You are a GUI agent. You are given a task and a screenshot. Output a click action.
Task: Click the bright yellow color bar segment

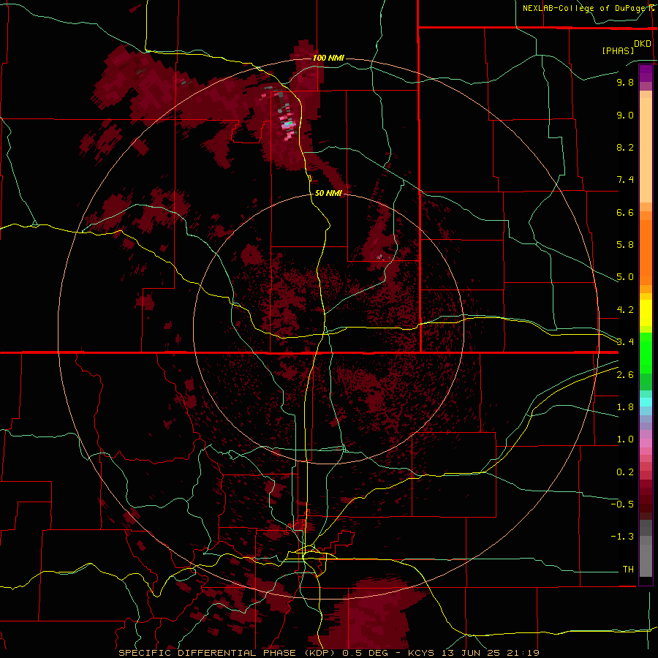click(646, 313)
